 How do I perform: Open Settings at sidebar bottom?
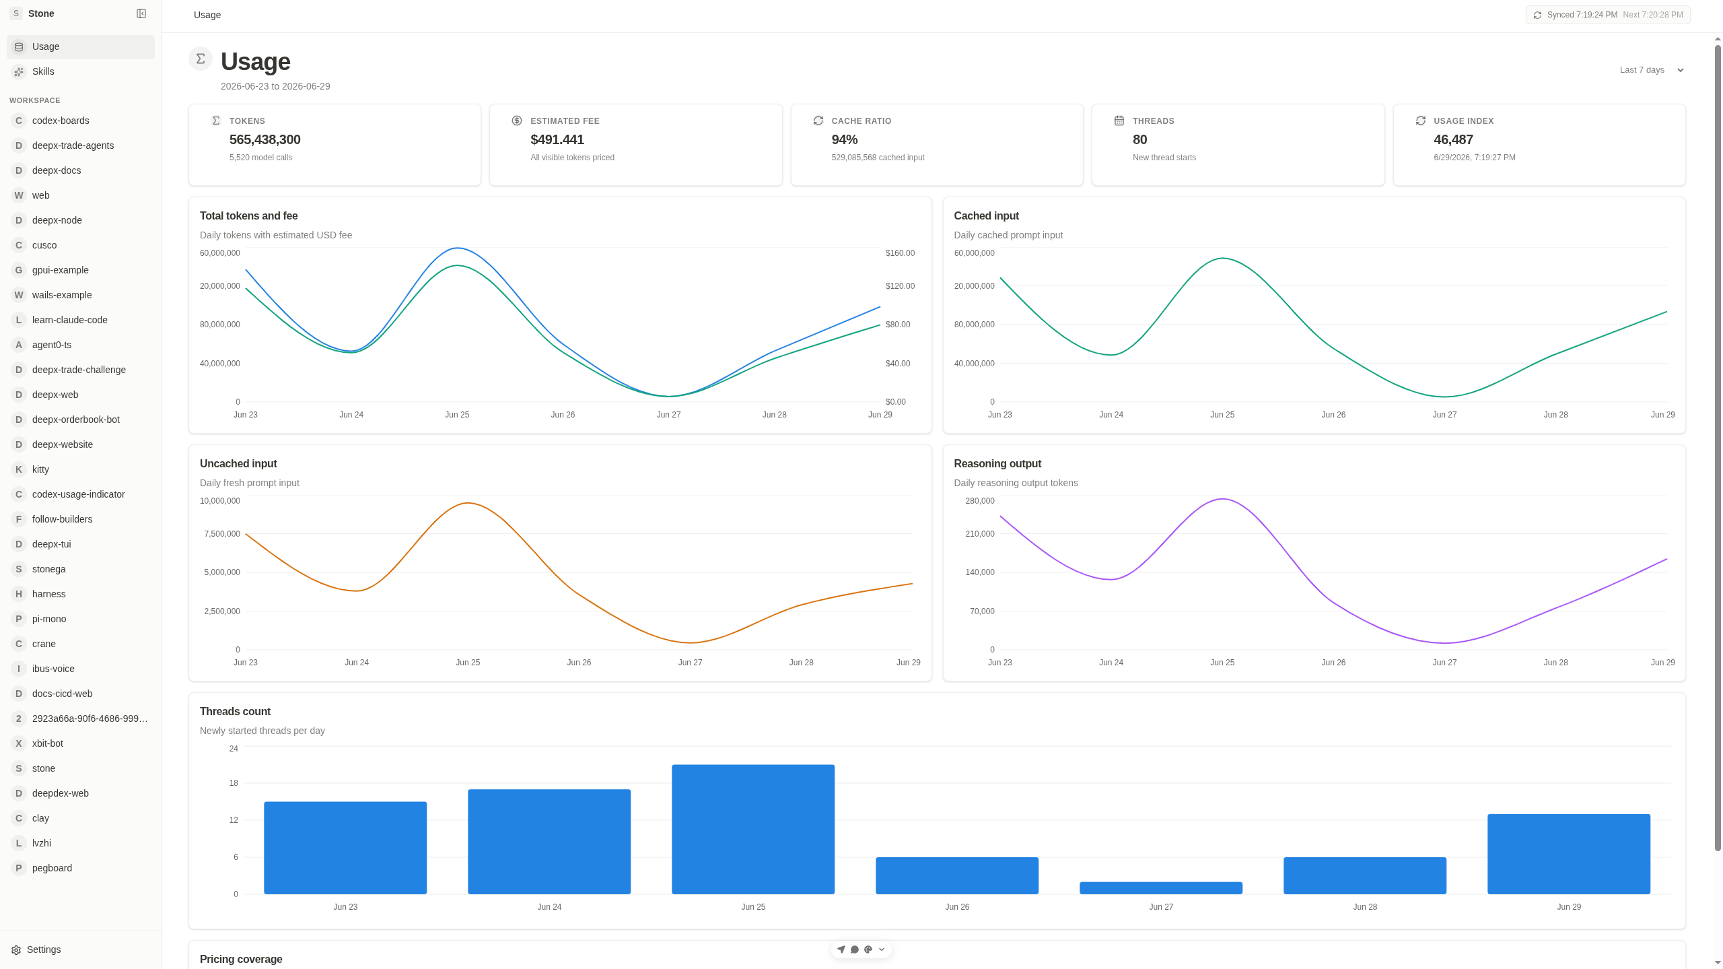(81, 949)
